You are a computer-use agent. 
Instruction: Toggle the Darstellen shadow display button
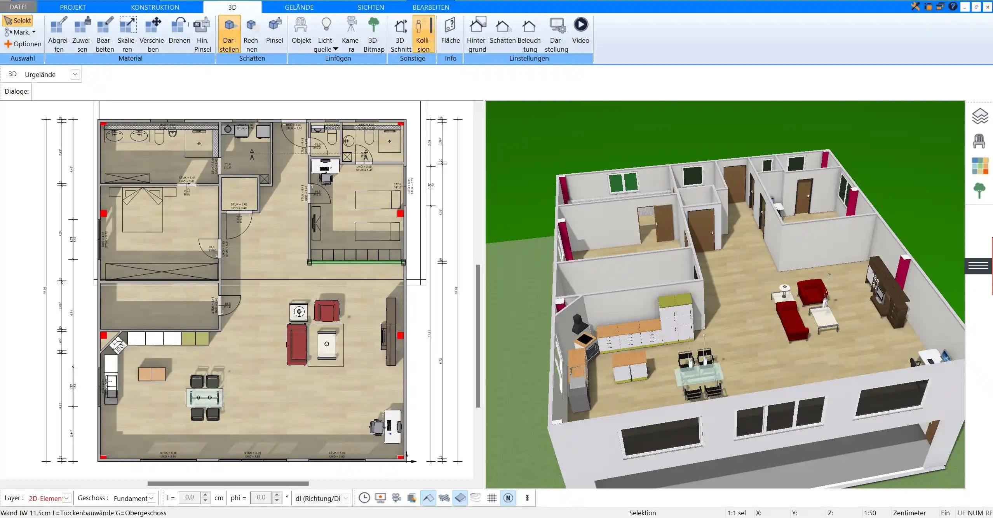click(x=229, y=34)
